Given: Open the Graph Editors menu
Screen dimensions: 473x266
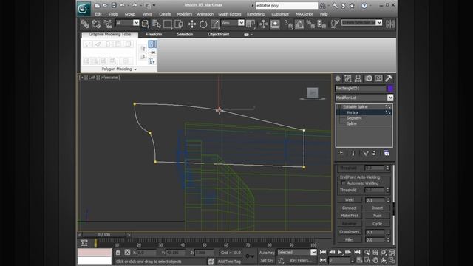Looking at the screenshot, I should (x=230, y=14).
